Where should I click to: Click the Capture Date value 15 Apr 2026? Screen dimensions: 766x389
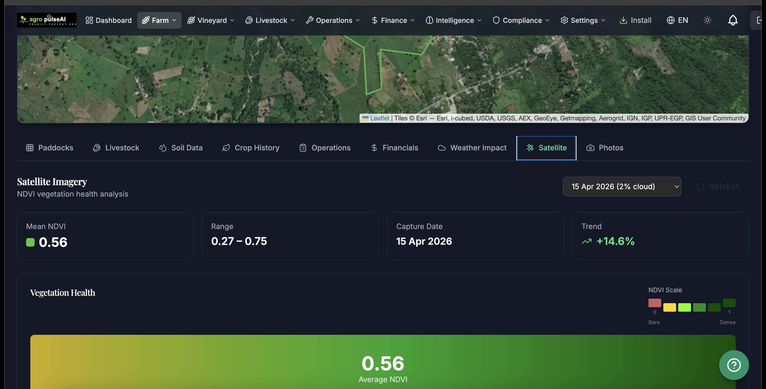424,241
